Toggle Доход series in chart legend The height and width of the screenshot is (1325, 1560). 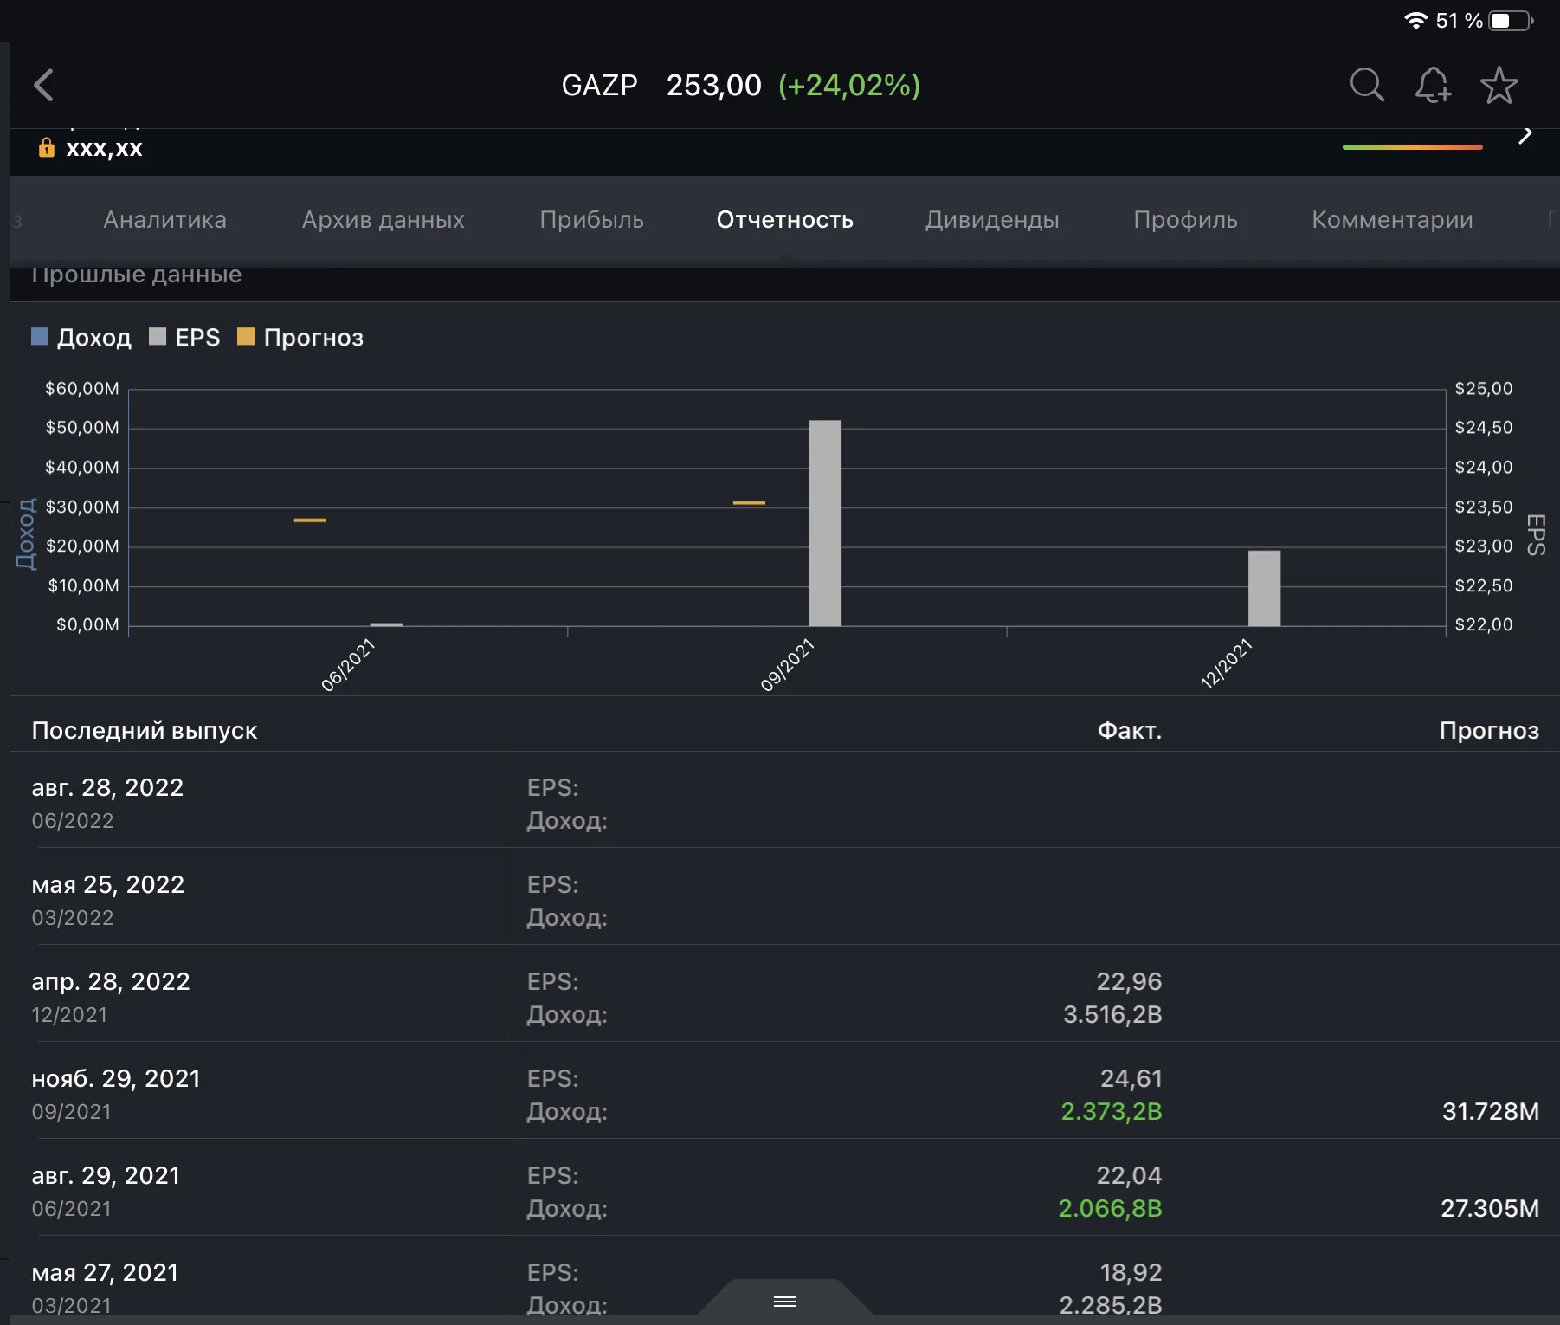click(81, 337)
